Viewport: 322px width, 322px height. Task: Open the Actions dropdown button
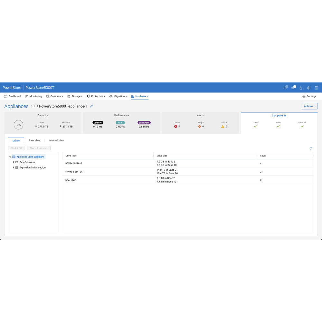tap(309, 106)
